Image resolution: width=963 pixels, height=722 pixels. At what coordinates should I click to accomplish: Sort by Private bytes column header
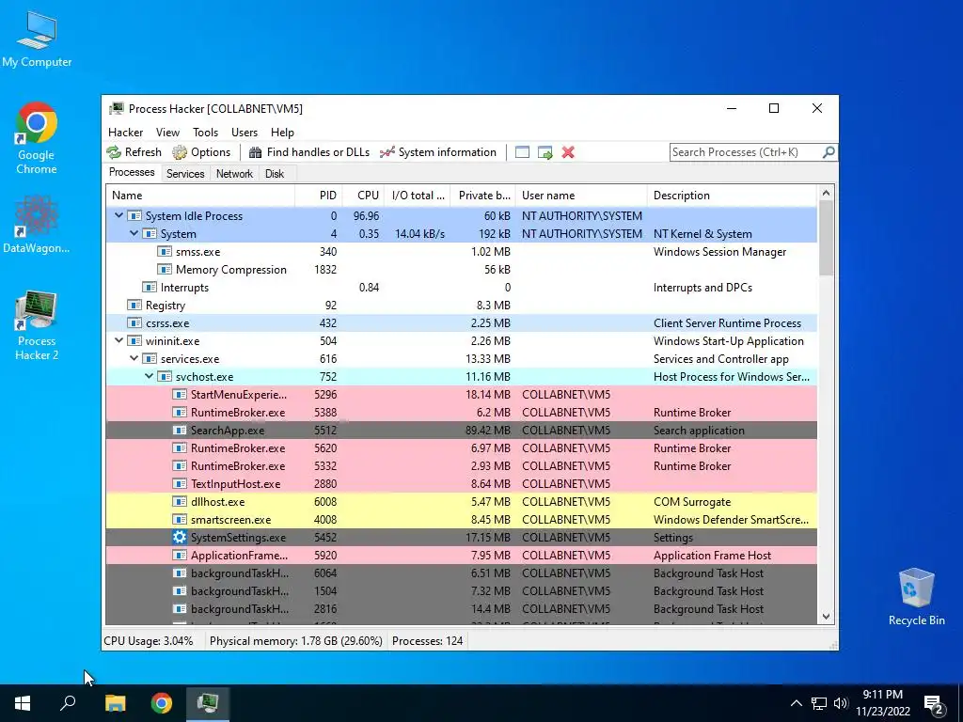pyautogui.click(x=482, y=196)
